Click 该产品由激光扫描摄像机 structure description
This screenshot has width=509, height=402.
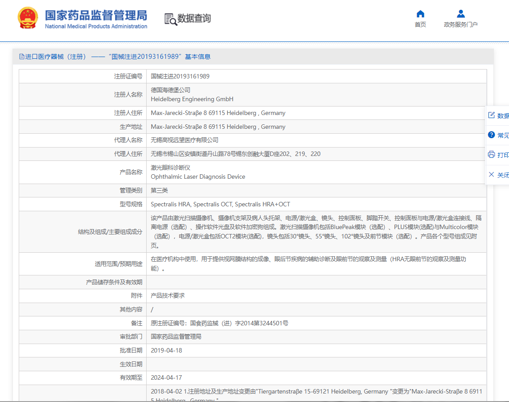pyautogui.click(x=316, y=232)
